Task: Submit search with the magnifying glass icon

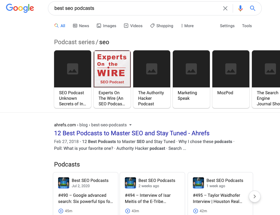Action: click(252, 8)
